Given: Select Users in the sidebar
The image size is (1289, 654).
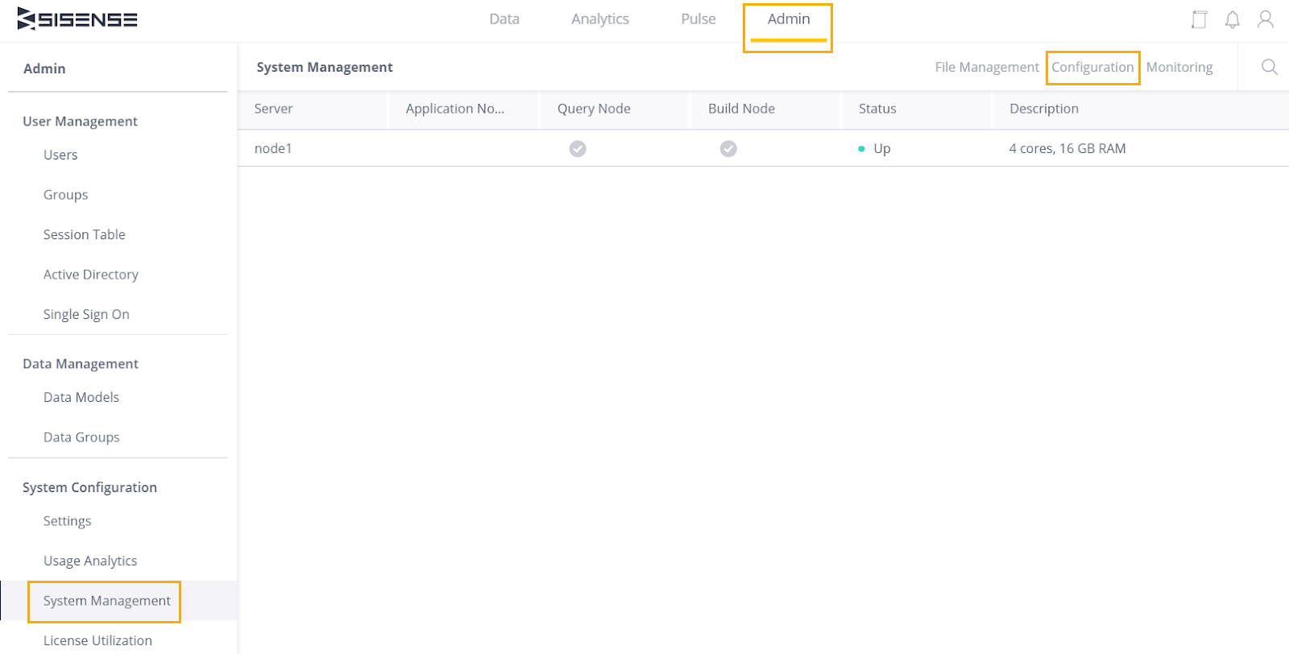Looking at the screenshot, I should [x=60, y=155].
